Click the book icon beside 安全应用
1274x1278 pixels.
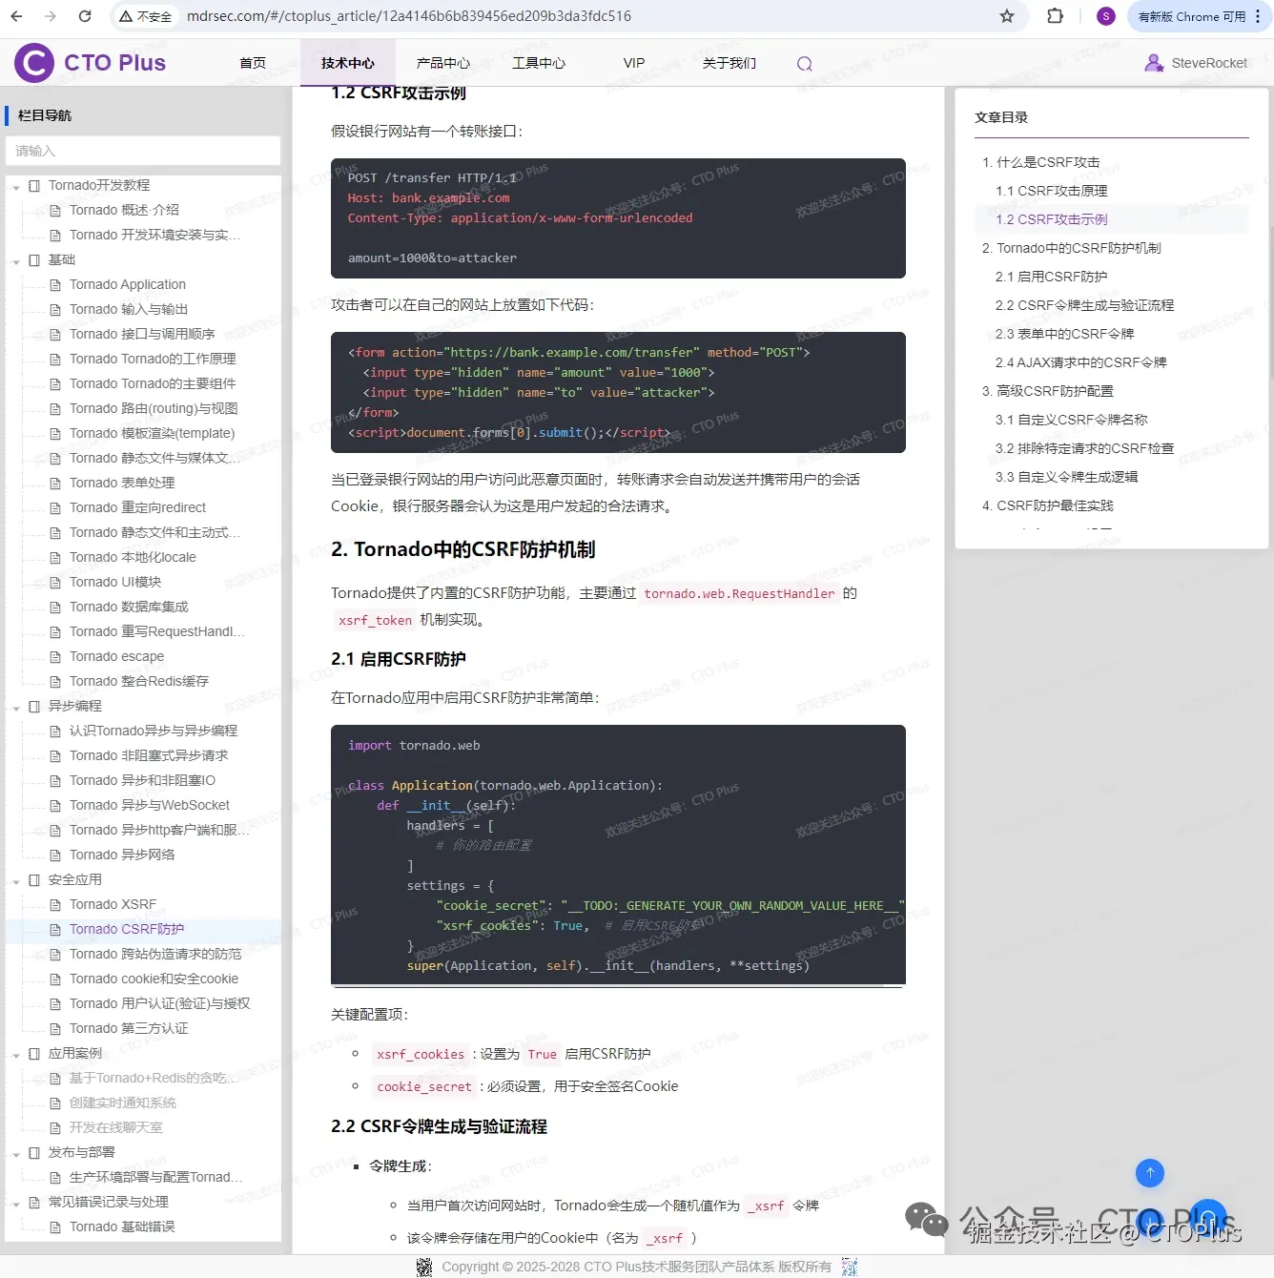(34, 879)
